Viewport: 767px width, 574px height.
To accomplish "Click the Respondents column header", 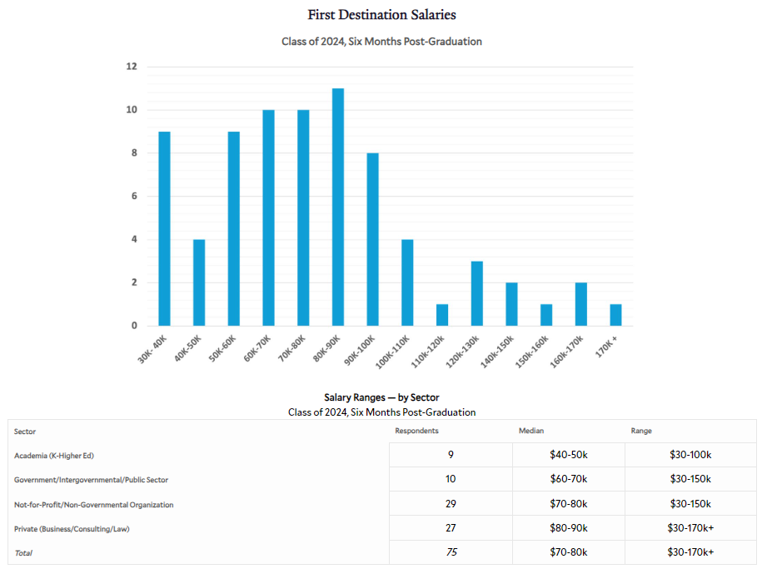I will pos(416,431).
